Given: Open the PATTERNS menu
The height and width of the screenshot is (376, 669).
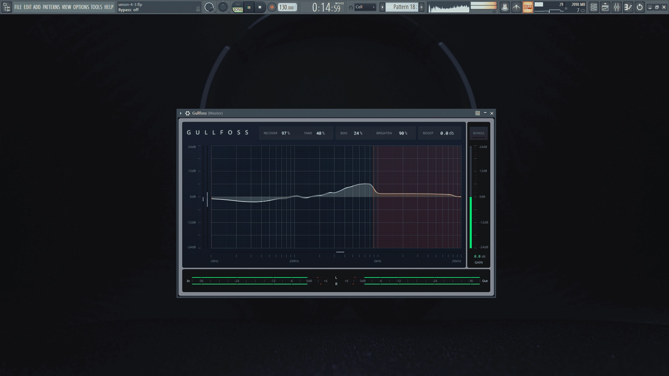Looking at the screenshot, I should (51, 7).
